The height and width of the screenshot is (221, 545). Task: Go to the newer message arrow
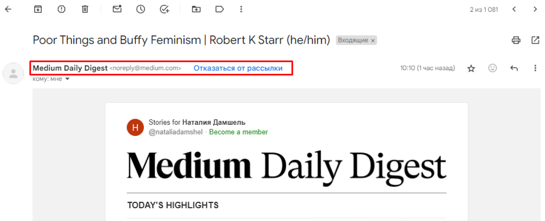[x=514, y=9]
